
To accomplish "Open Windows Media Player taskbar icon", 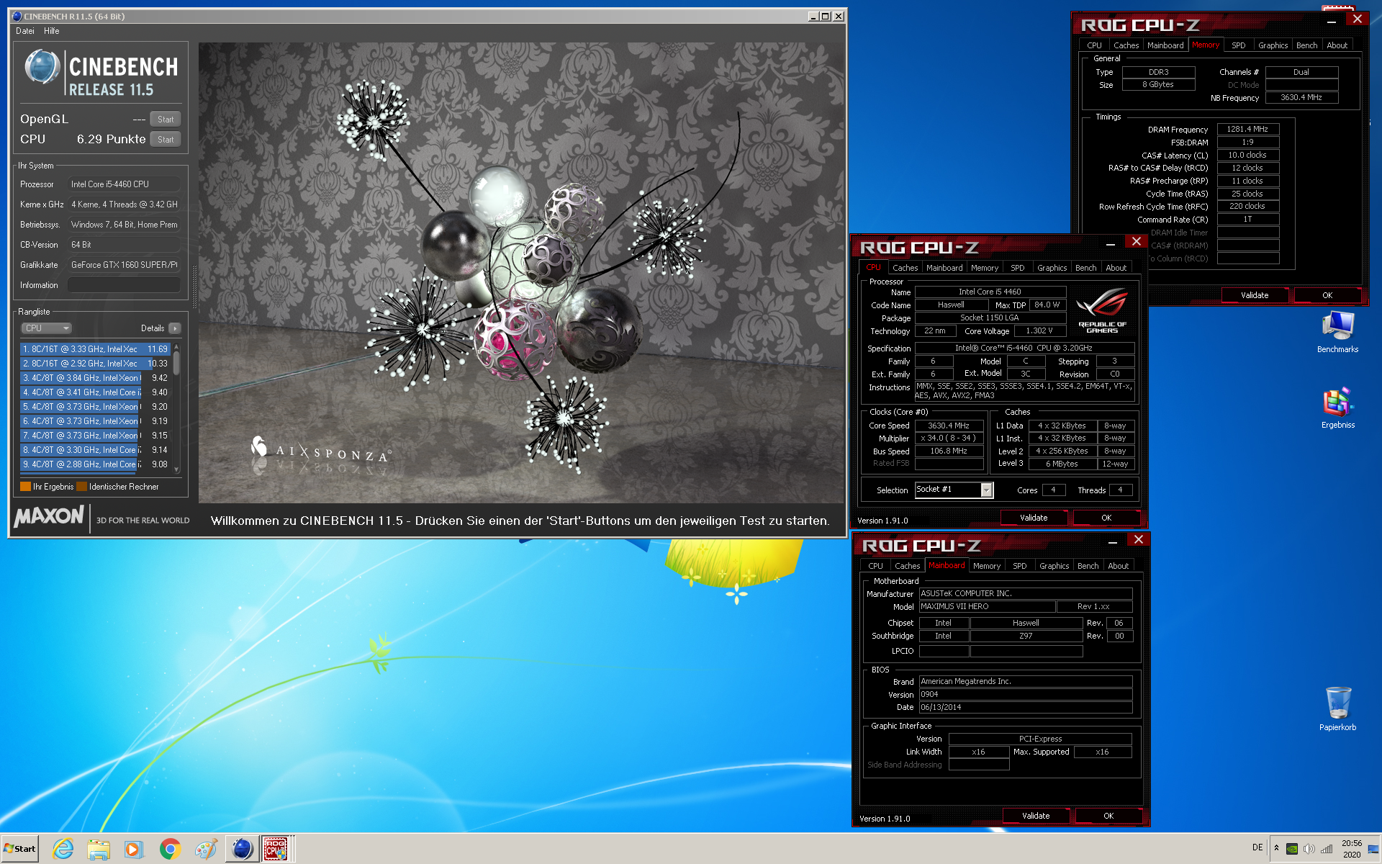I will click(x=134, y=850).
